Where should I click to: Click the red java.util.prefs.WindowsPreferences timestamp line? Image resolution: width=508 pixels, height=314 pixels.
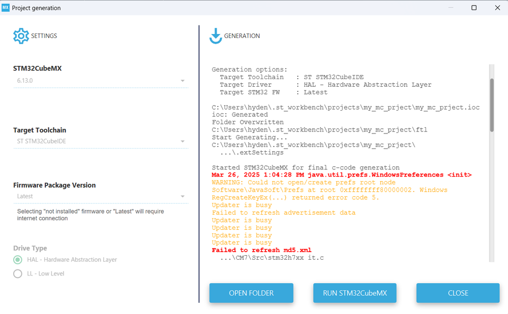click(342, 175)
